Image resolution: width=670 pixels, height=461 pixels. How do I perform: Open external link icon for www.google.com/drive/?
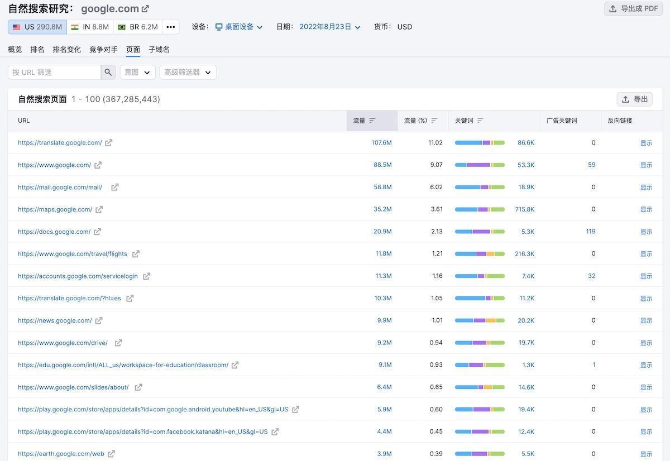click(118, 343)
